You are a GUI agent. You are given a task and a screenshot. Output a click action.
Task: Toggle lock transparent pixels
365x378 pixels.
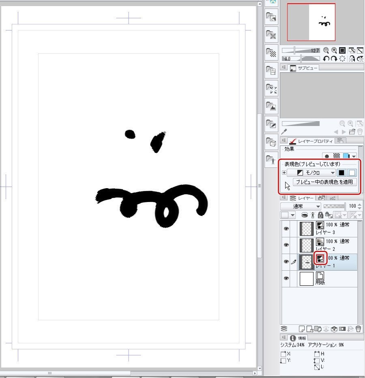[328, 215]
